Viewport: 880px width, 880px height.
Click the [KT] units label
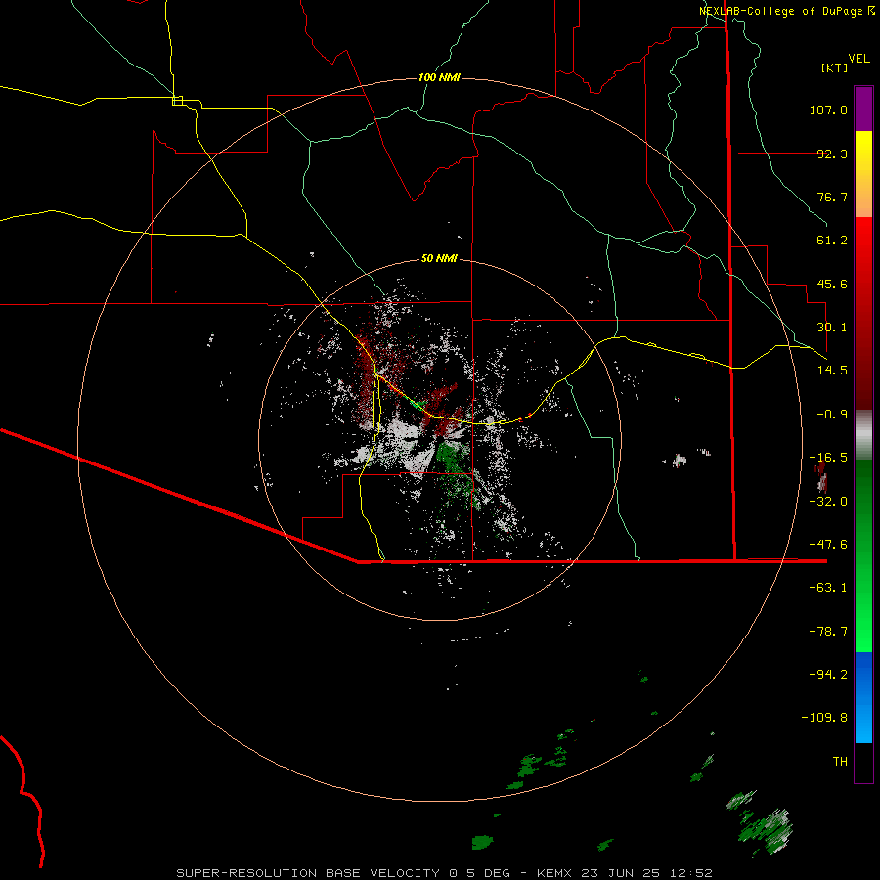[835, 67]
